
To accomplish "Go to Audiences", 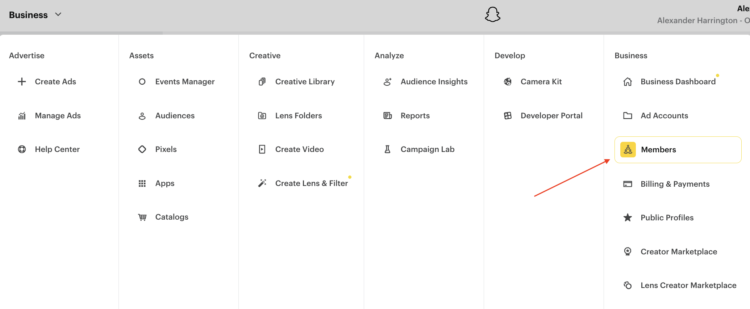I will 175,116.
